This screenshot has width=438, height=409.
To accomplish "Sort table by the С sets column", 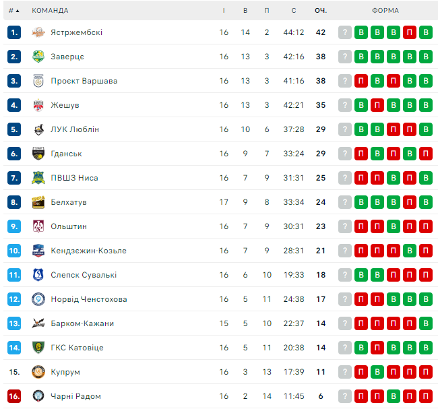I will (x=294, y=11).
